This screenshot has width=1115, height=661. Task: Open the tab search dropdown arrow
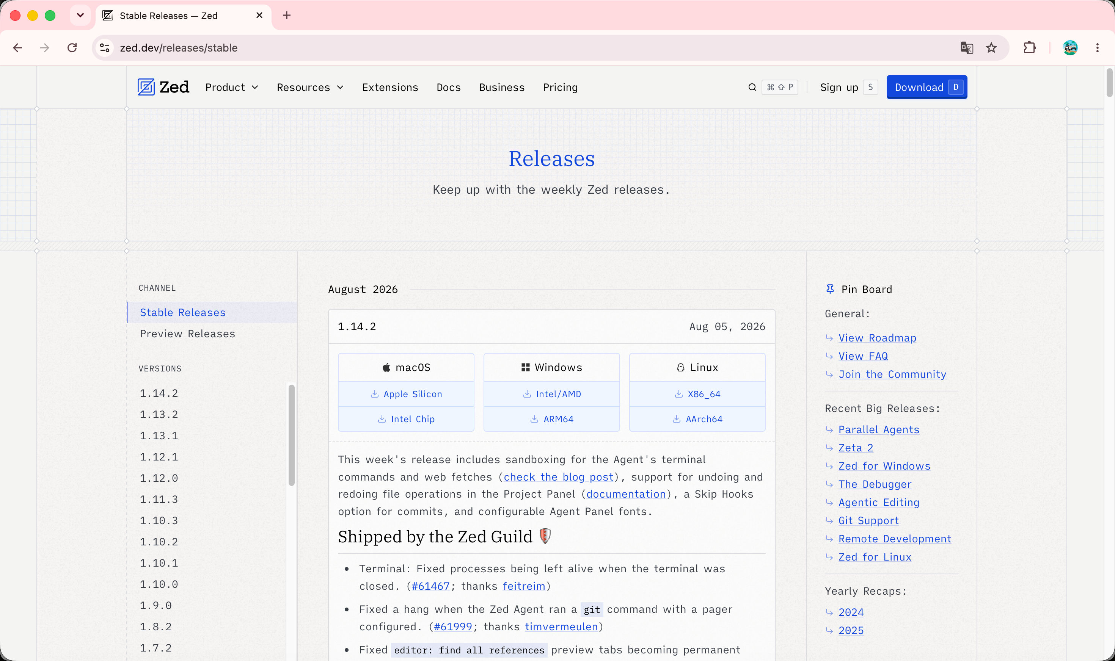80,16
